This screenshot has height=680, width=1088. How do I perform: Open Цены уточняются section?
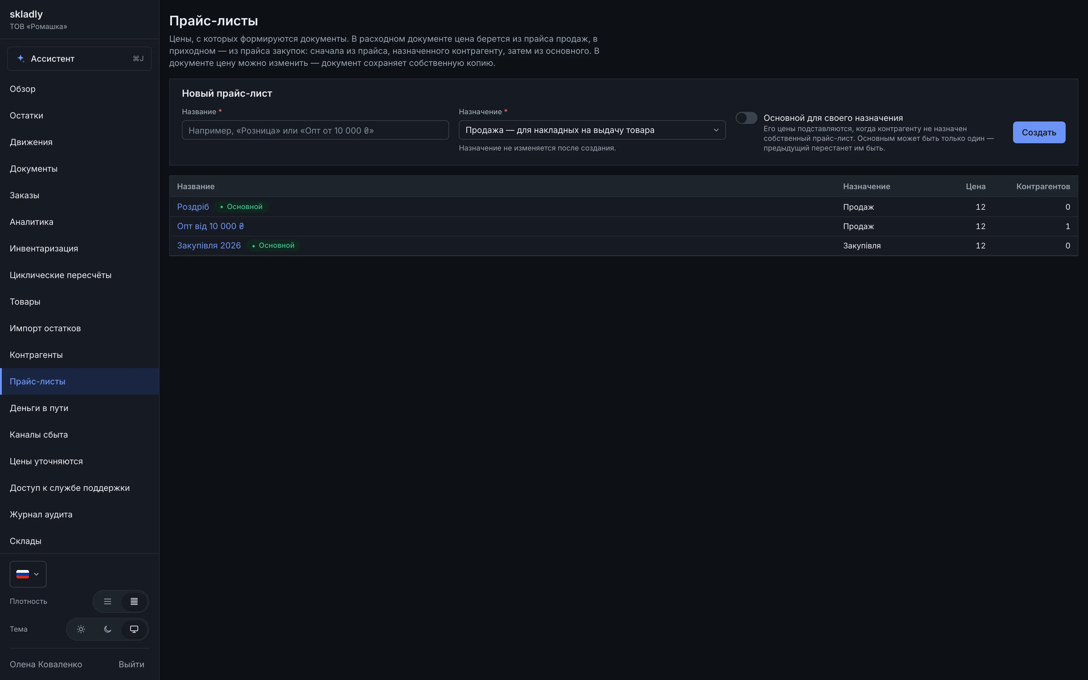pos(79,461)
